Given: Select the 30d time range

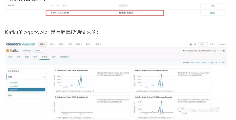Looking at the screenshot, I should [x=223, y=62].
